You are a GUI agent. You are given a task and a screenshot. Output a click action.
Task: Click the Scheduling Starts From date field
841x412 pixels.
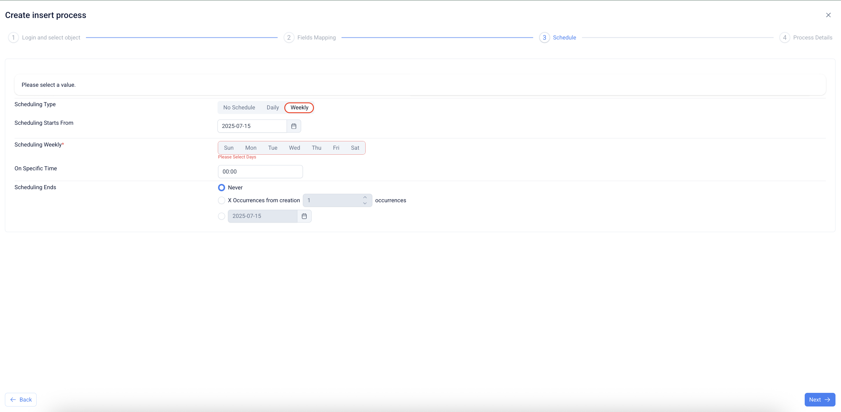click(252, 126)
